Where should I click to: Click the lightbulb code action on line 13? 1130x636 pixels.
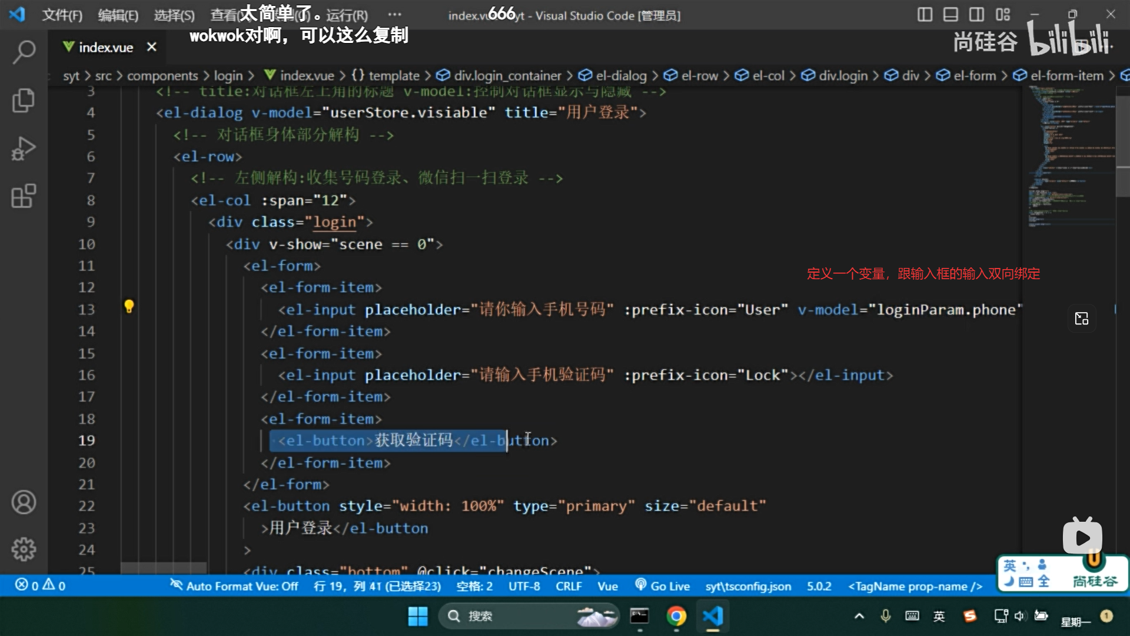pos(129,306)
